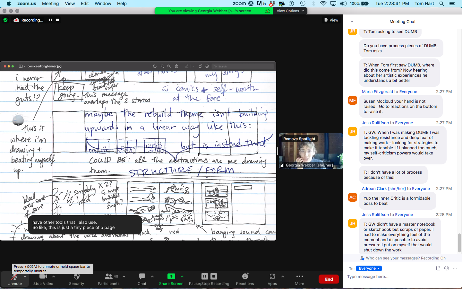
Task: Expand arrow next to Participants
Action: click(x=124, y=276)
